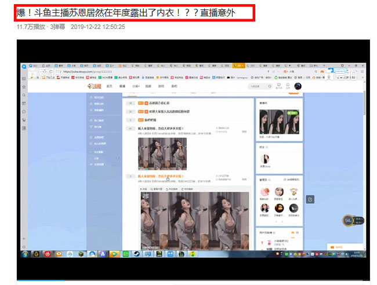
Task: Click the search icon in browser sidebar
Action: pos(24,94)
